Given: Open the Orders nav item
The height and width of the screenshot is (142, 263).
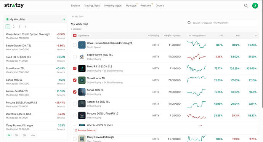Looking at the screenshot, I should [x=160, y=6].
